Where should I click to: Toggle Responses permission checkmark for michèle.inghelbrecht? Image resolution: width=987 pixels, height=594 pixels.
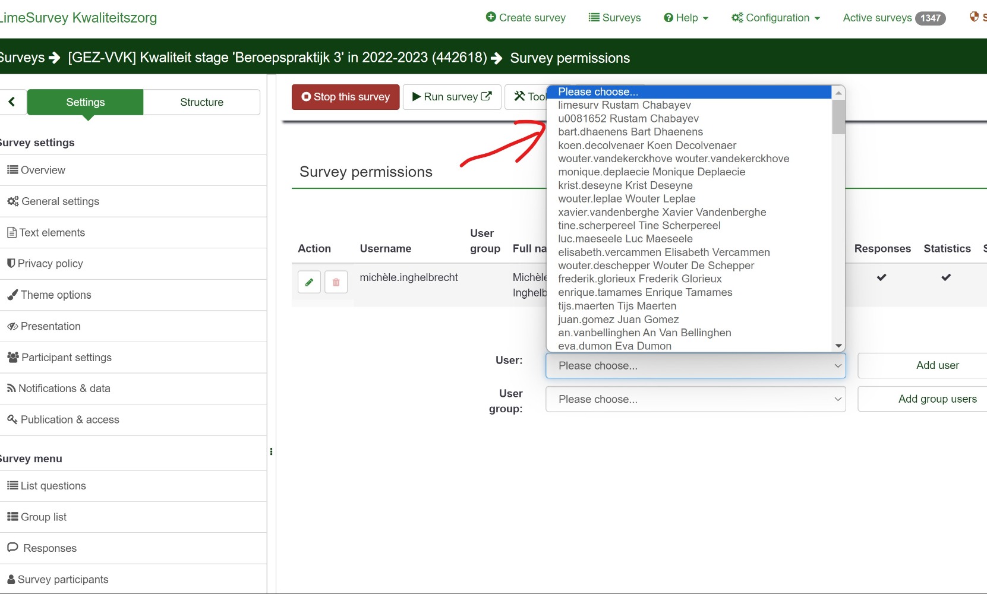click(881, 277)
